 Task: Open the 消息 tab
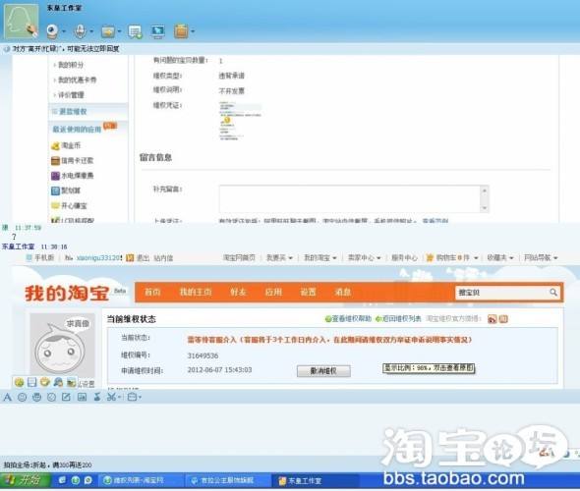pos(342,292)
